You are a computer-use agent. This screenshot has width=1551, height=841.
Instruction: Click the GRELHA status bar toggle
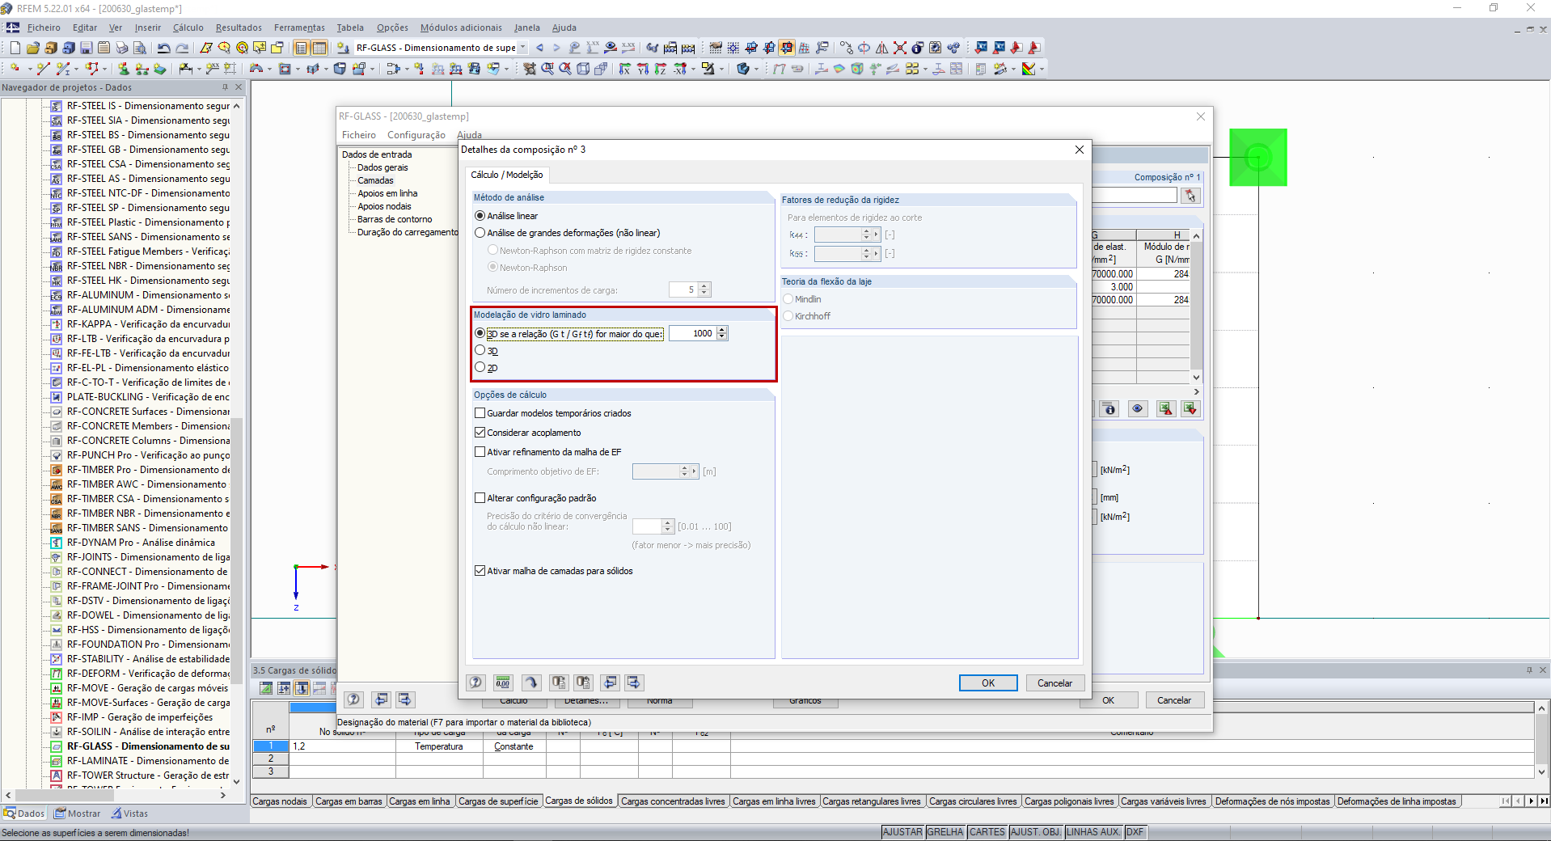tap(945, 832)
